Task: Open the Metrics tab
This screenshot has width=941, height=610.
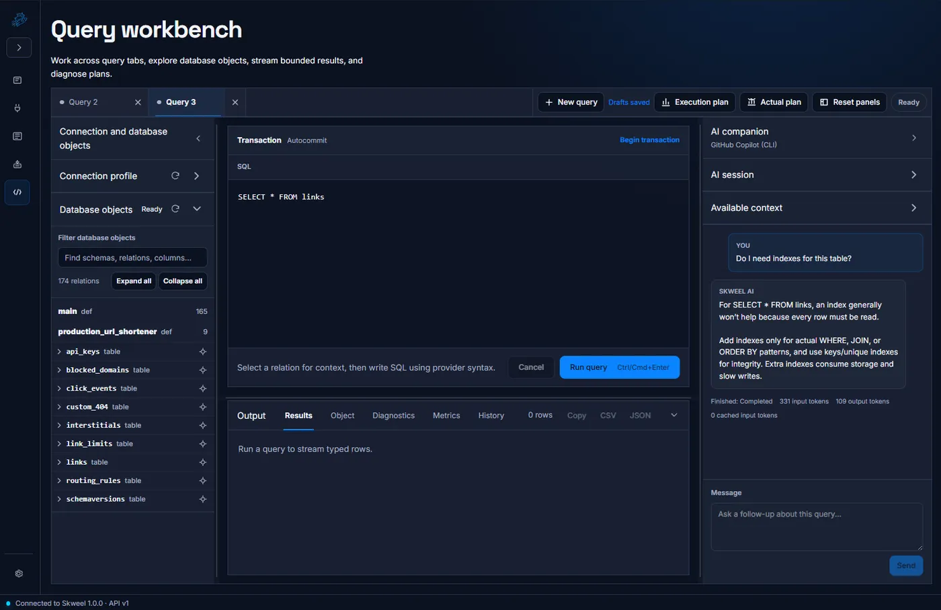Action: point(446,416)
